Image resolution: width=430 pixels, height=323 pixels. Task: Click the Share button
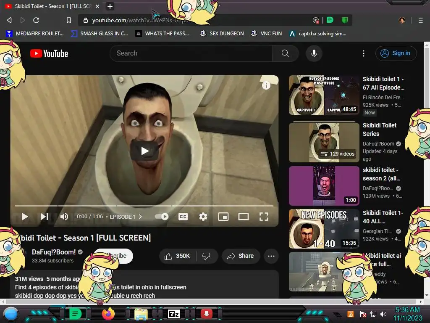click(x=241, y=256)
